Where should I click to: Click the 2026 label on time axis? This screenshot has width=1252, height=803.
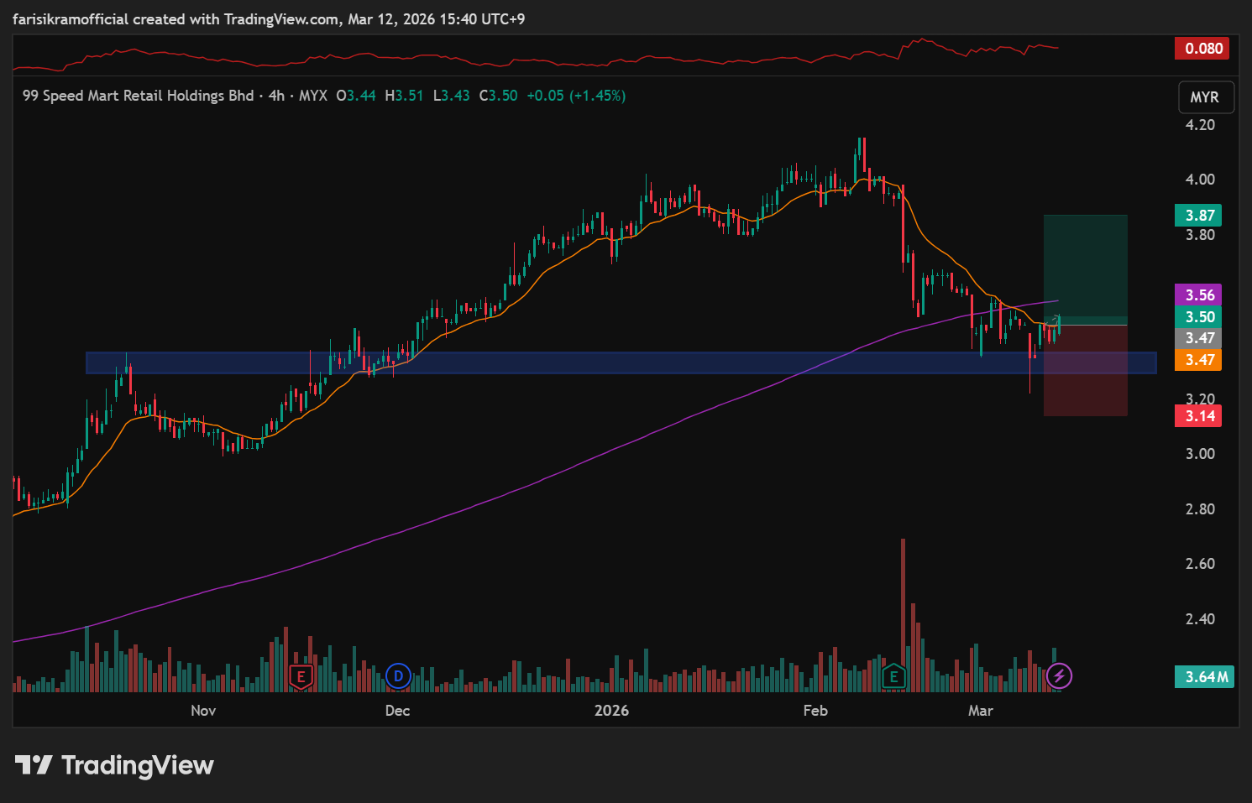coord(611,711)
